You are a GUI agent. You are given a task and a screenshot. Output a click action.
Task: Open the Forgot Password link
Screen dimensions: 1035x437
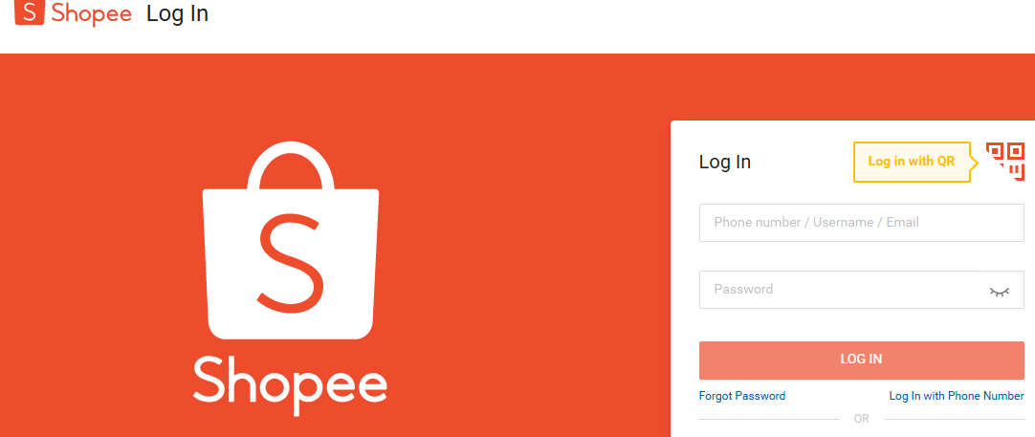pos(742,396)
